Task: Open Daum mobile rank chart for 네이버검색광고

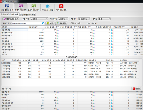Action: click(112, 35)
